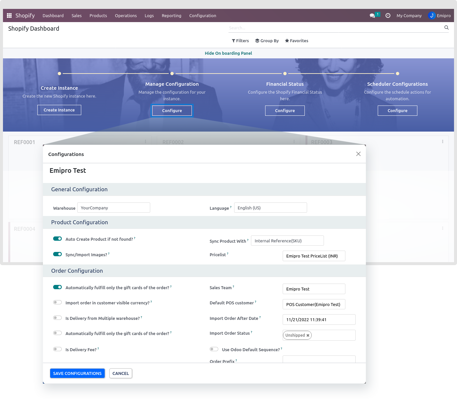Viewport: 457px width, 399px height.
Task: Close the Configurations dialog
Action: (x=358, y=154)
